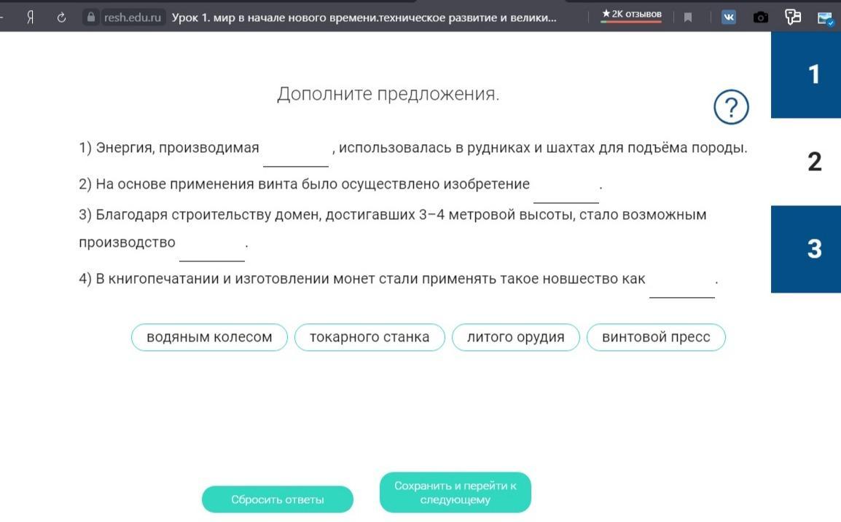The image size is (841, 522).
Task: Reload the page with refresh icon
Action: pos(61,17)
